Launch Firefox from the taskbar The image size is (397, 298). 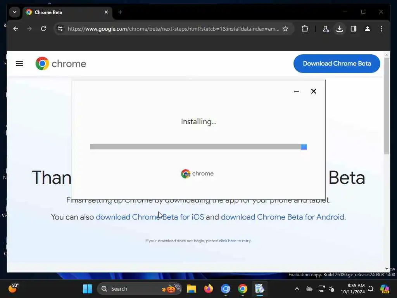point(208,289)
